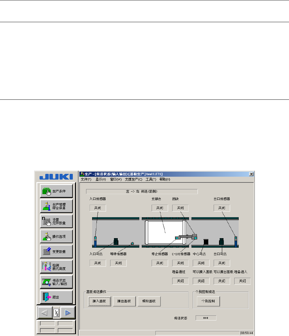Click the 1/2 page indicator
The image size is (289, 336).
tap(56, 313)
